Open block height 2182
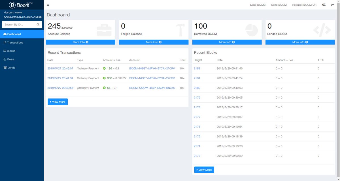 pos(197,68)
